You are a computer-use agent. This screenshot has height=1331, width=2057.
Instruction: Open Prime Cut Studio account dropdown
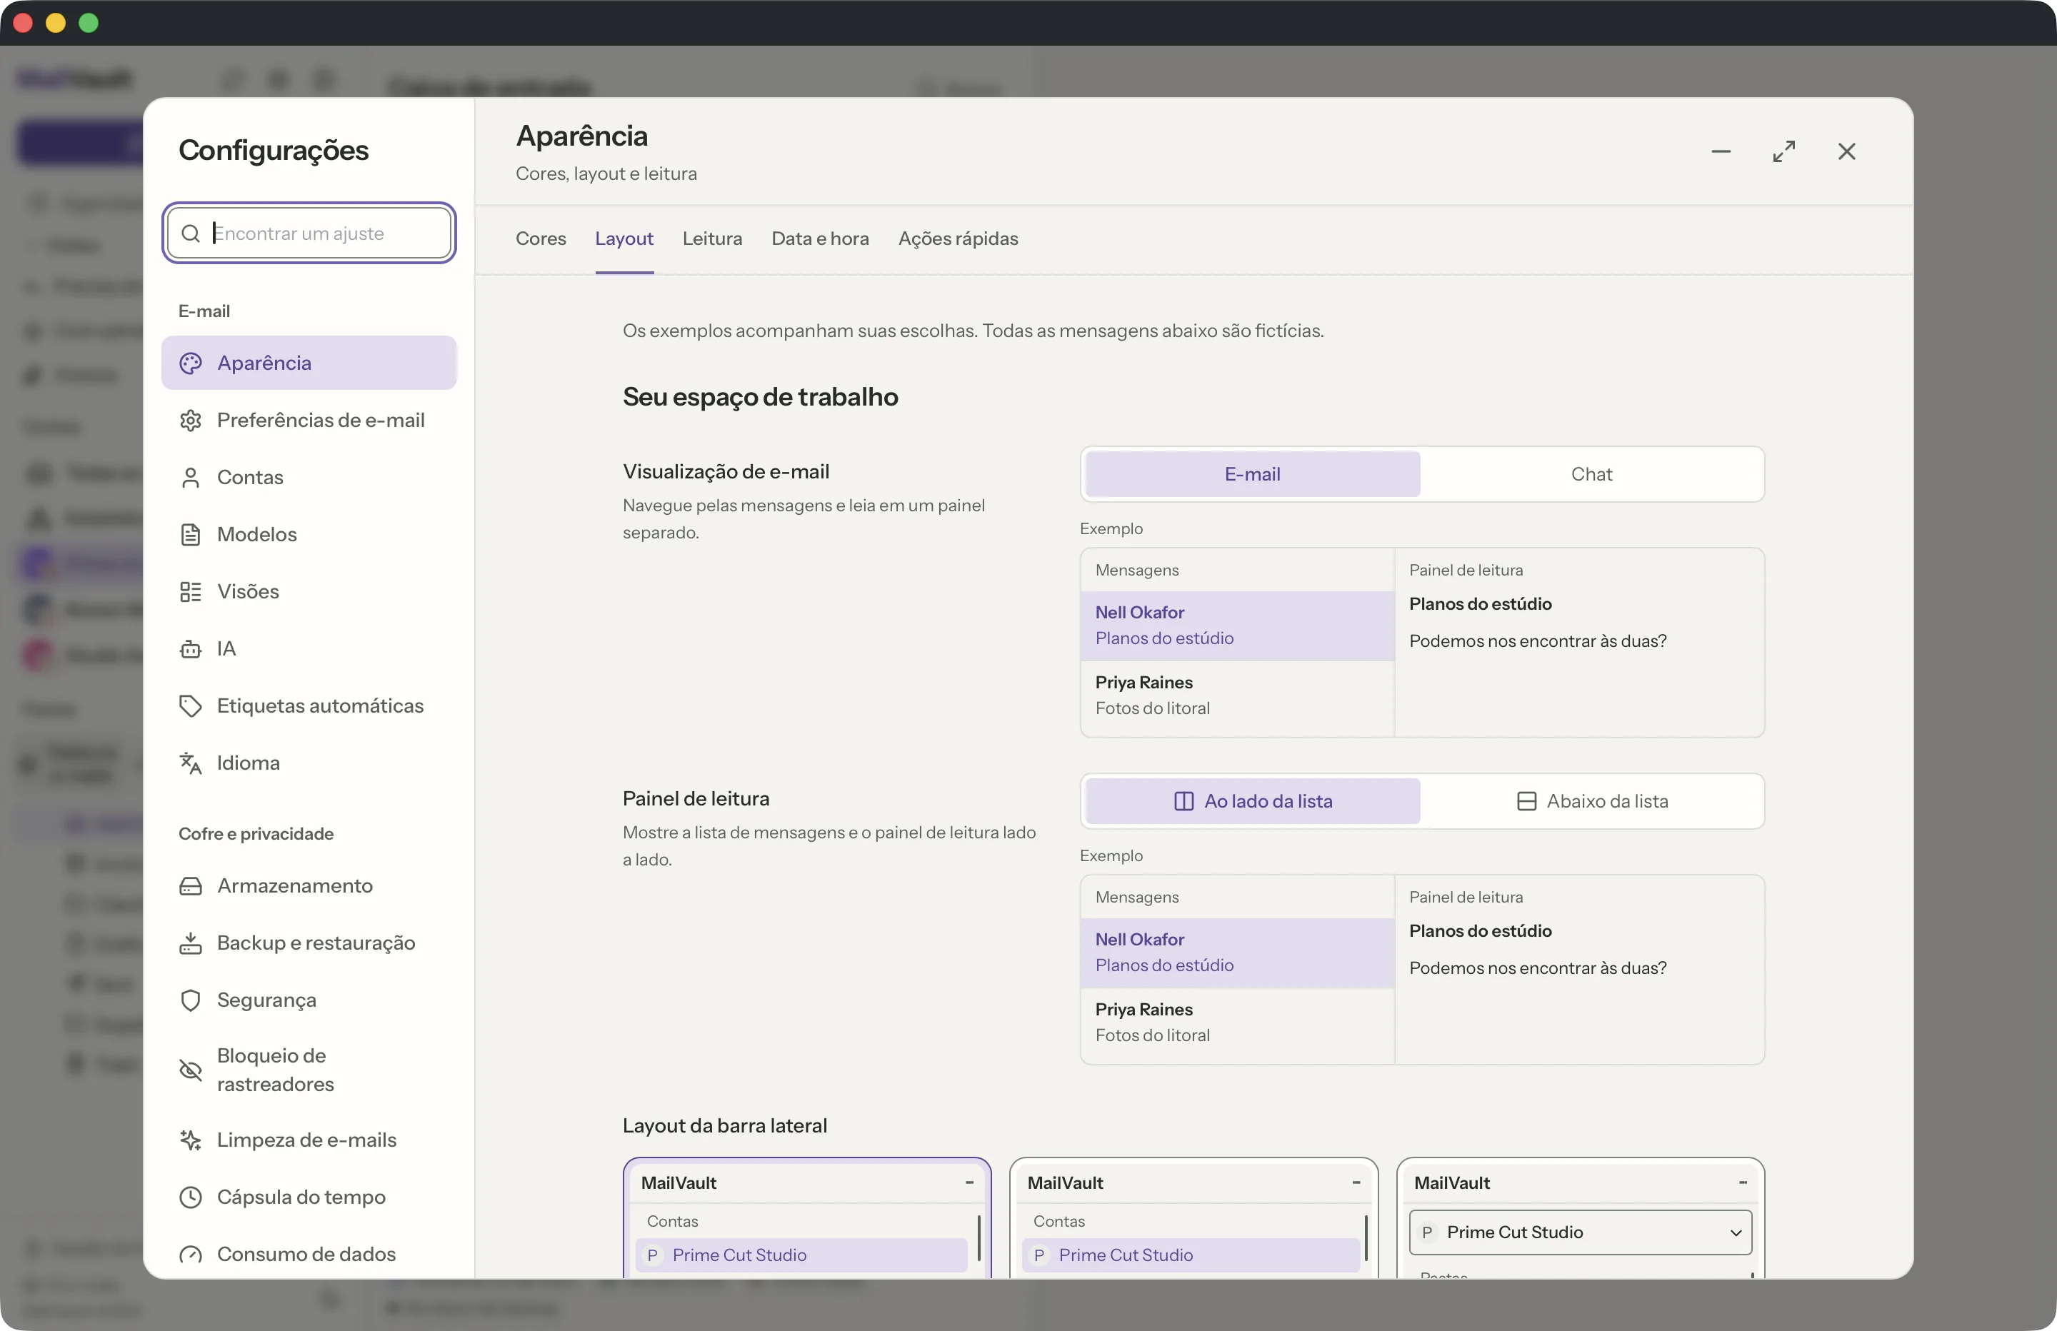pyautogui.click(x=1580, y=1232)
